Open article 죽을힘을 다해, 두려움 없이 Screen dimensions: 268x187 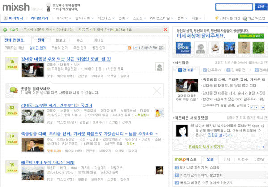pyautogui.click(x=89, y=134)
